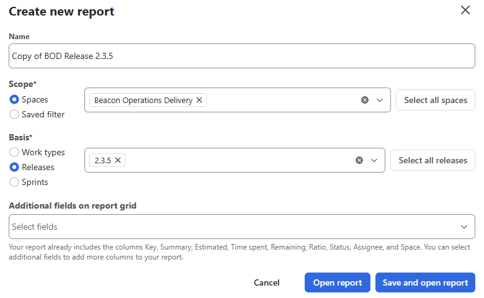Clear all selected spaces in Scope
The width and height of the screenshot is (484, 298).
tap(365, 100)
